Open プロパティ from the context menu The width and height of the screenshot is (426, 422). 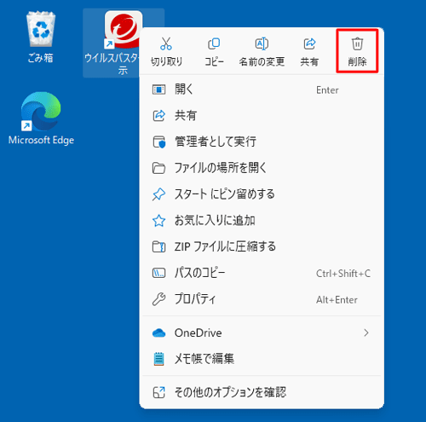pyautogui.click(x=262, y=299)
